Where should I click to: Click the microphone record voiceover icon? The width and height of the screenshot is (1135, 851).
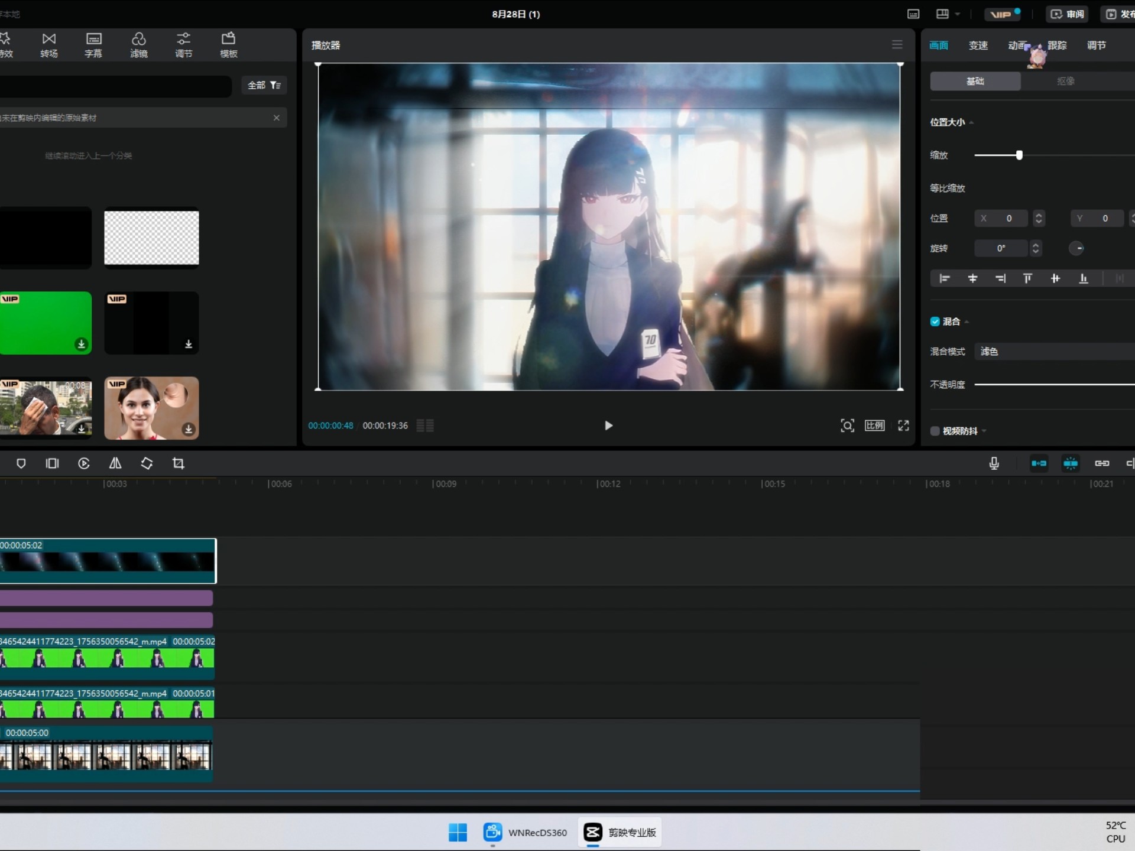tap(994, 463)
